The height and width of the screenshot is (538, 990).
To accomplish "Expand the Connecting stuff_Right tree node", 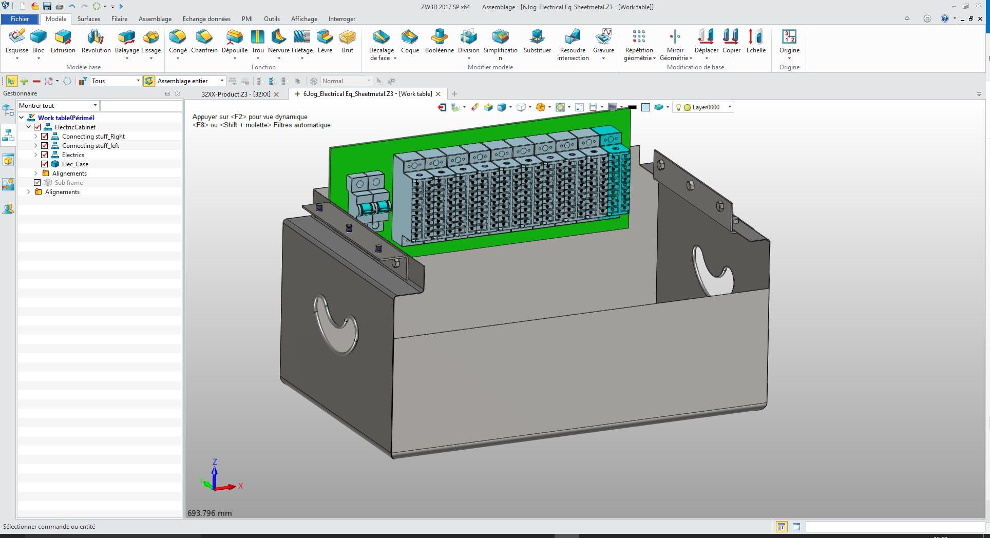I will (x=36, y=137).
